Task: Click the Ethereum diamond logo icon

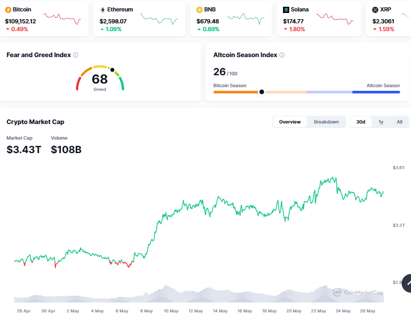Action: [103, 10]
